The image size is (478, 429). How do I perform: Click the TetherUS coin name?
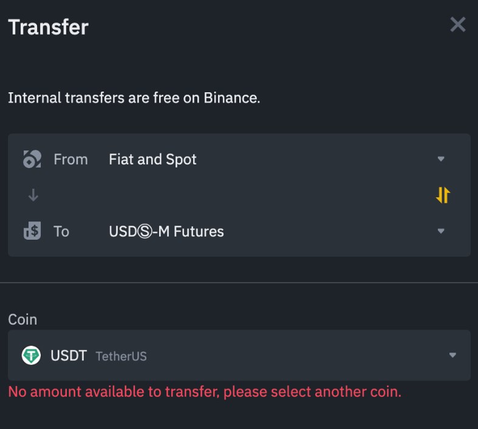pyautogui.click(x=121, y=356)
